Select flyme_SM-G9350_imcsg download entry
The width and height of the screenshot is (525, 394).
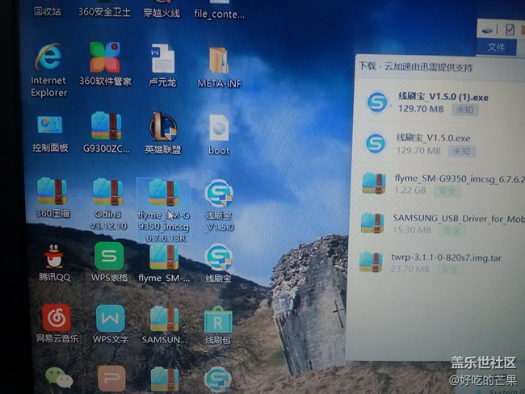[x=439, y=184]
